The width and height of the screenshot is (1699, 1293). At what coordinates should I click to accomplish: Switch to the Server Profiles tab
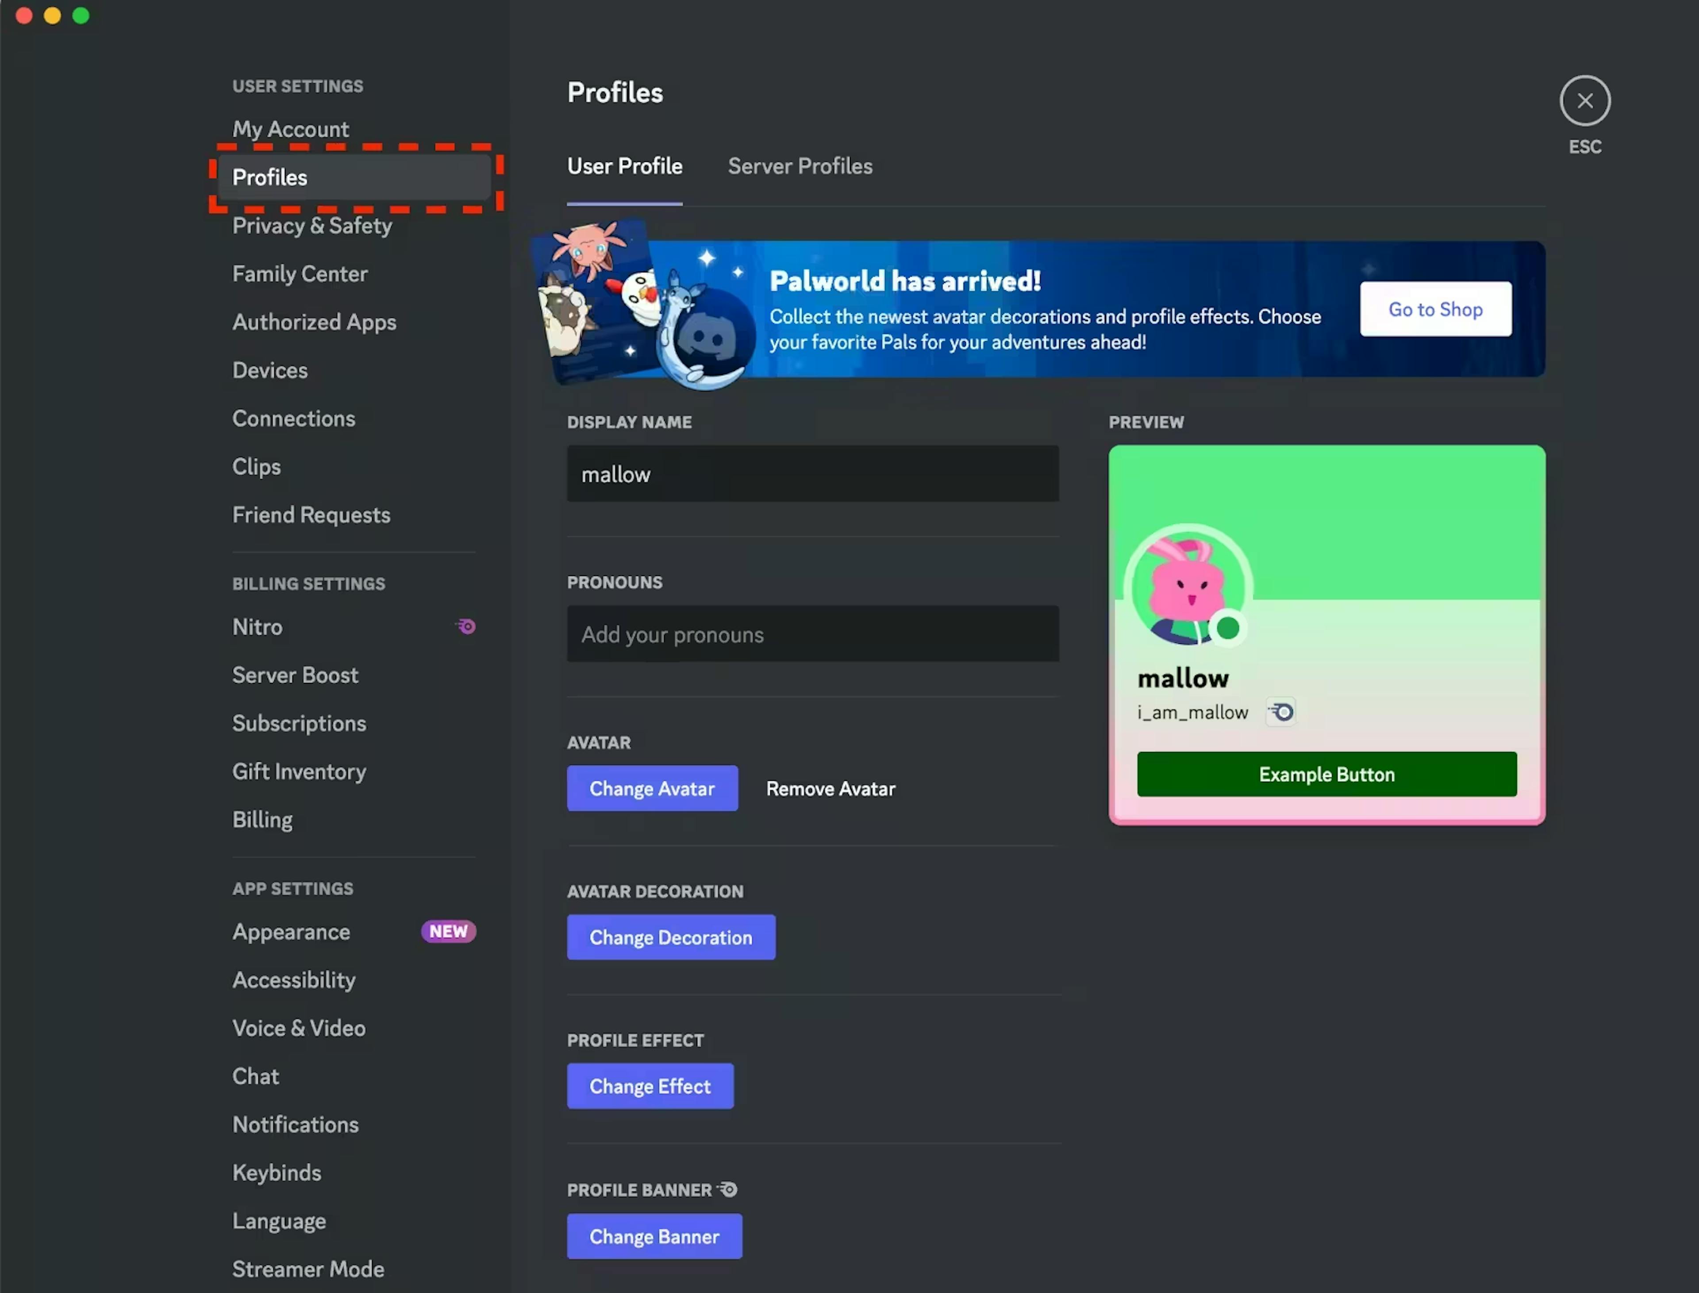tap(800, 166)
